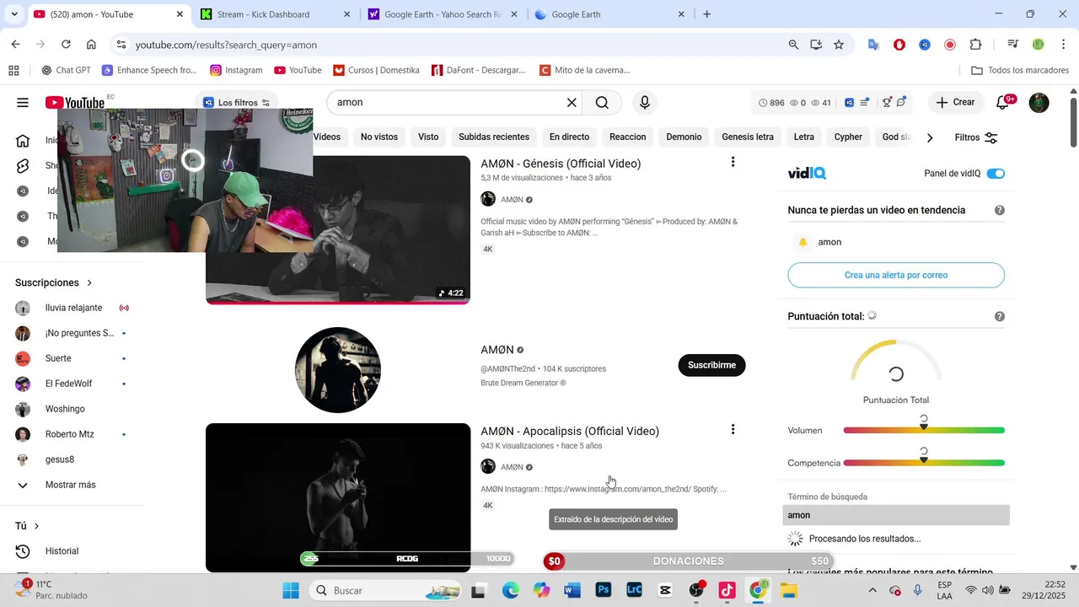The image size is (1079, 607).
Task: Open options menu for Apocalipsis video
Action: pos(733,430)
